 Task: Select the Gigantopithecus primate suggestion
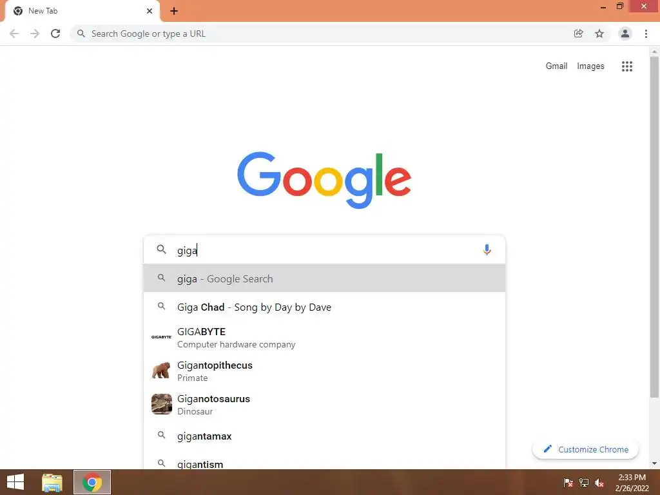pos(324,371)
